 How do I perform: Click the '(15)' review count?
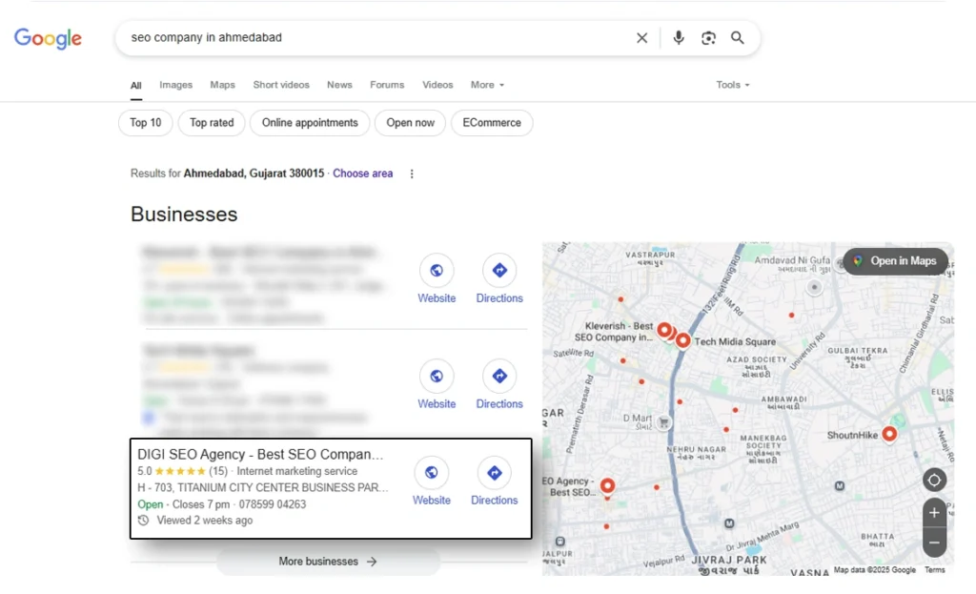[x=218, y=471]
